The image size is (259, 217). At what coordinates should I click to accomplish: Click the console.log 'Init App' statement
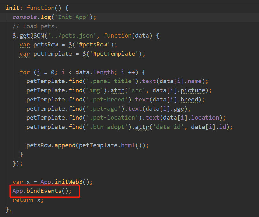click(54, 17)
